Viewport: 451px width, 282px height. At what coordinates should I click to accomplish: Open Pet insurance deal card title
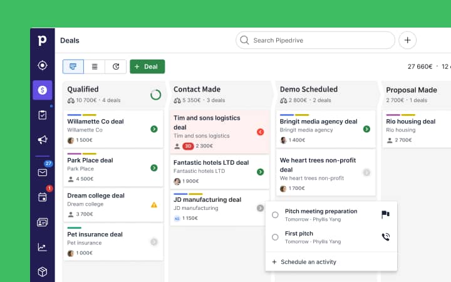[x=95, y=234]
